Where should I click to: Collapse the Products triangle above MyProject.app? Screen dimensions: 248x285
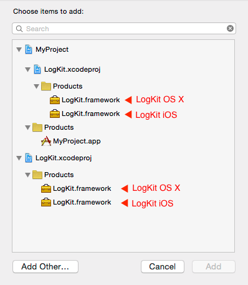point(28,127)
